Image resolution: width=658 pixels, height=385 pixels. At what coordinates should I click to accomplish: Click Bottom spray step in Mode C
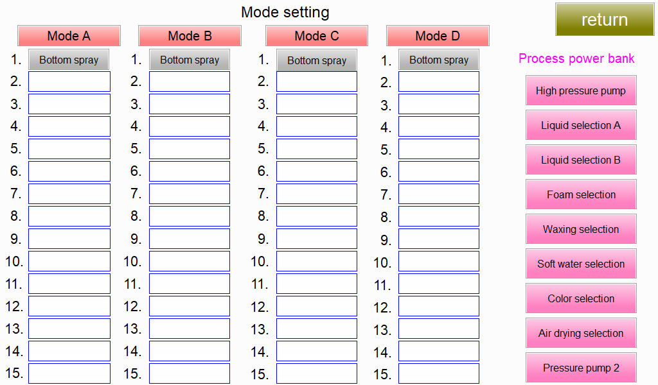317,60
